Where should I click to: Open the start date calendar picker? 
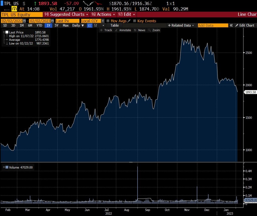click(x=24, y=21)
